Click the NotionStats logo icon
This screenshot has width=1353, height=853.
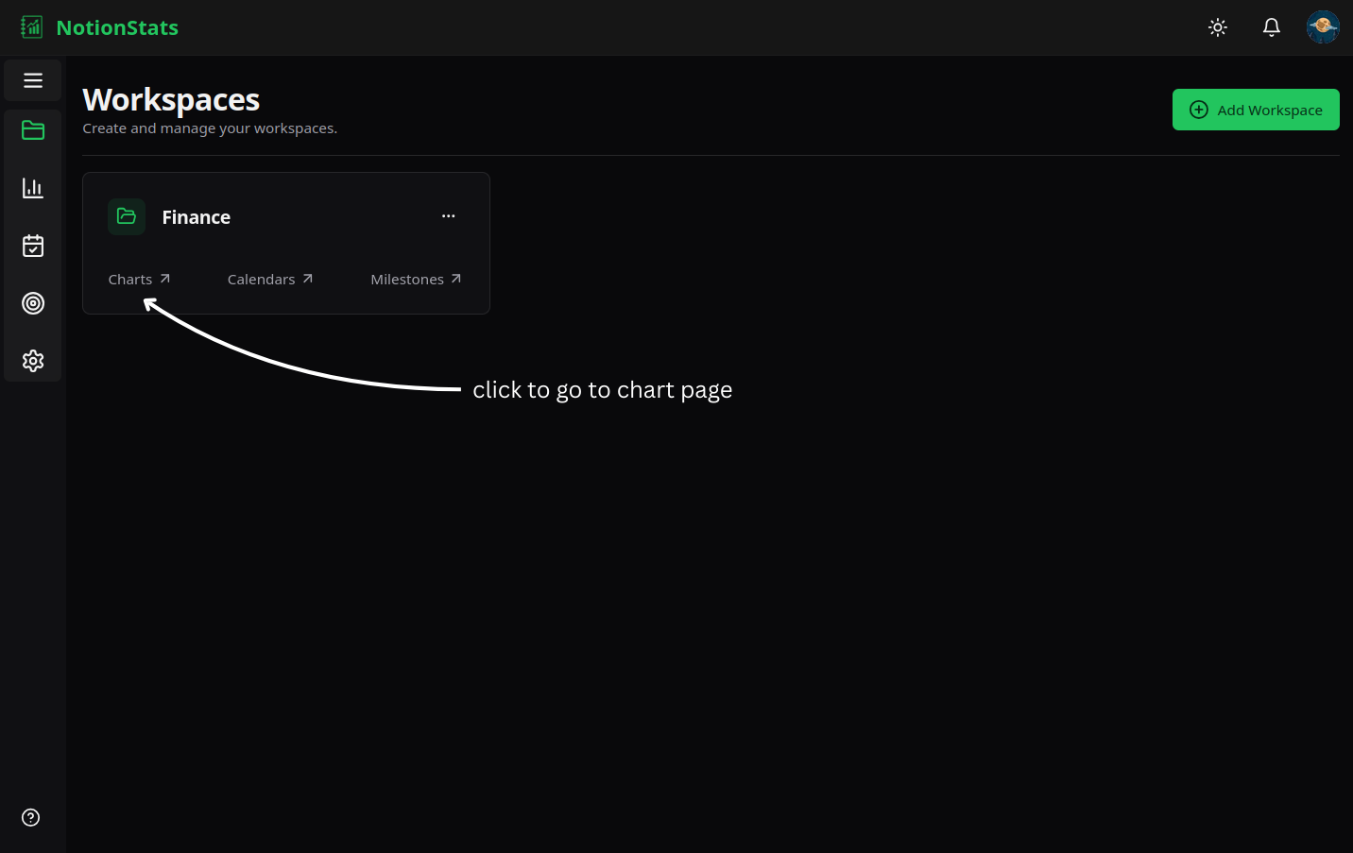(32, 27)
